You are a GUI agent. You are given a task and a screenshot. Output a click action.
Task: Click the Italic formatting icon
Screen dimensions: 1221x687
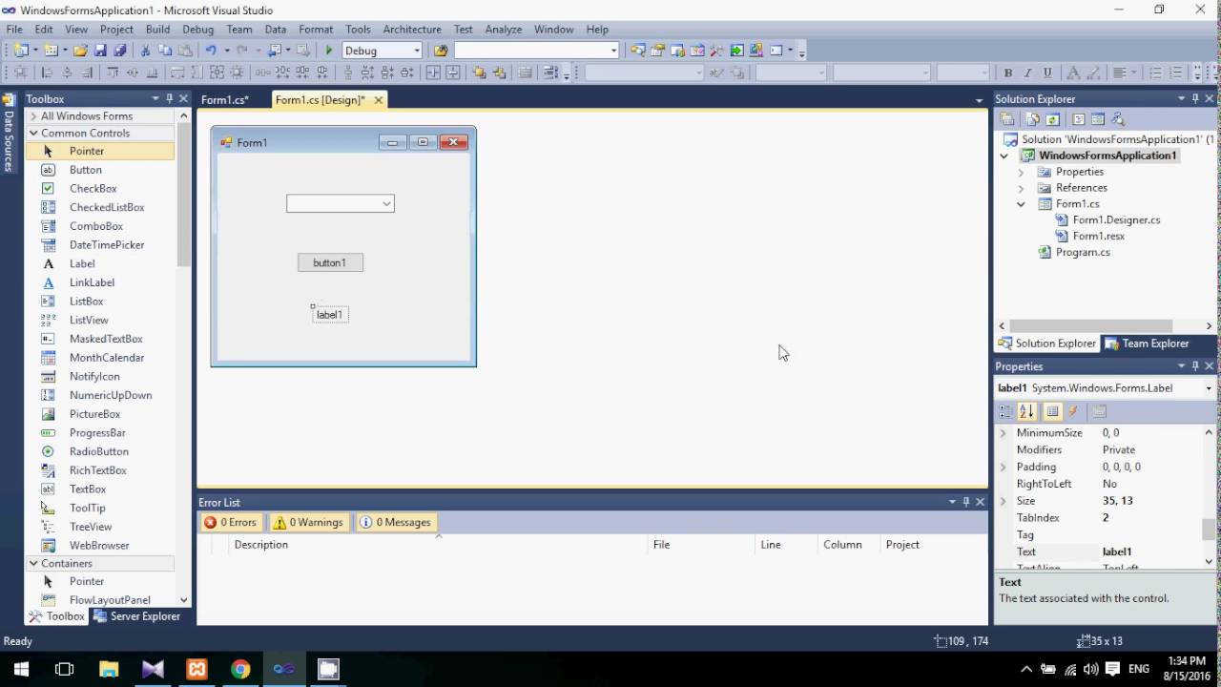tap(1027, 73)
